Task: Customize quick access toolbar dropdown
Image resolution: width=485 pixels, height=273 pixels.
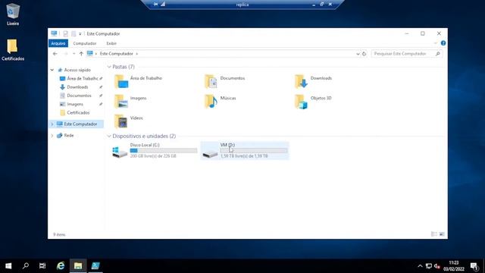Action: [80, 33]
